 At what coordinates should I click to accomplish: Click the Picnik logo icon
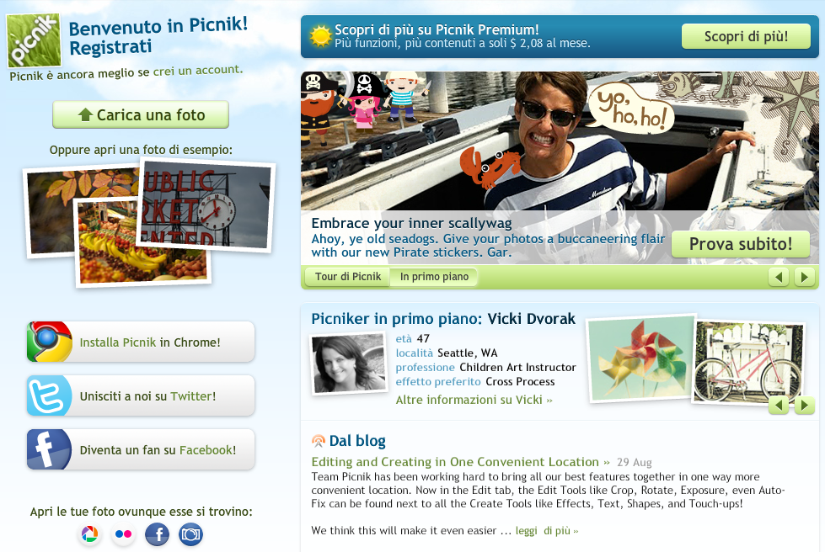tap(34, 40)
